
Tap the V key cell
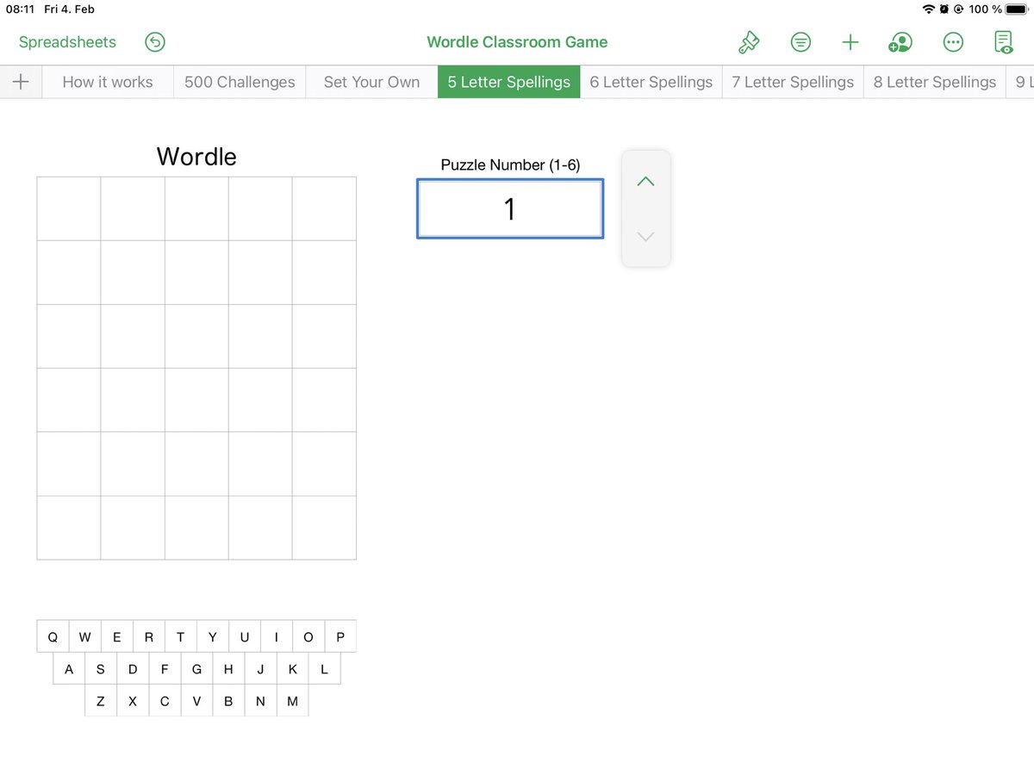click(196, 701)
